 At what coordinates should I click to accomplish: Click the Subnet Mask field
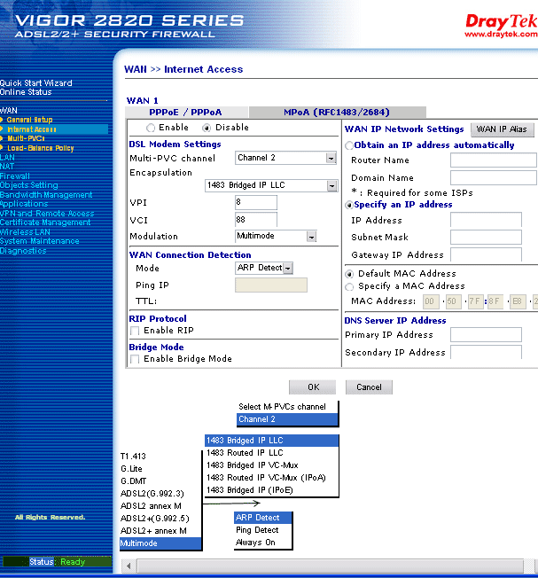click(x=486, y=238)
